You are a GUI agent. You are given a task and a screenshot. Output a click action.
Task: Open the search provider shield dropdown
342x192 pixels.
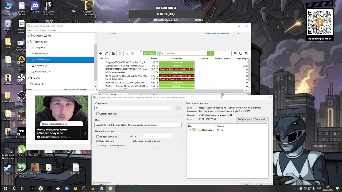point(161,53)
